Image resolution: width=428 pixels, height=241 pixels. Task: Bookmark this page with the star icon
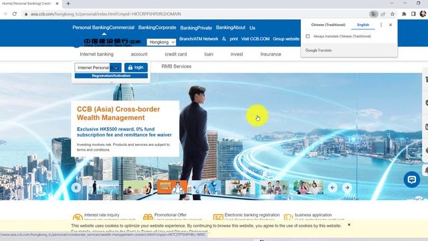pos(393,14)
